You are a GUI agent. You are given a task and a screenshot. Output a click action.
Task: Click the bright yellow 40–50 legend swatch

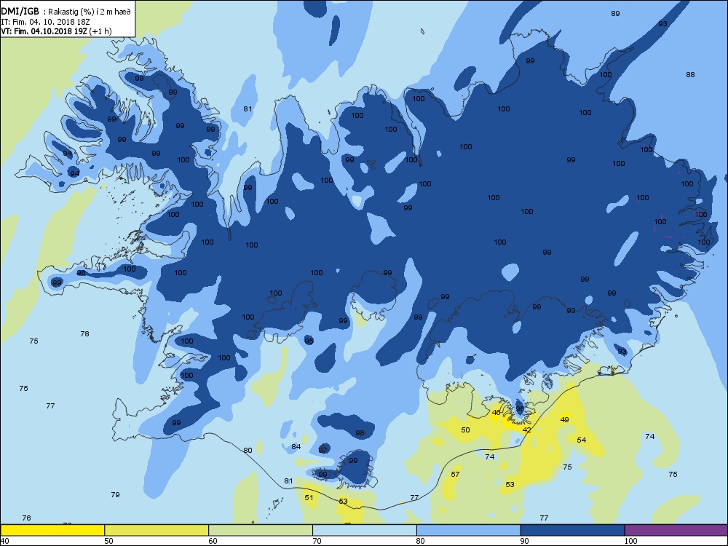point(52,530)
